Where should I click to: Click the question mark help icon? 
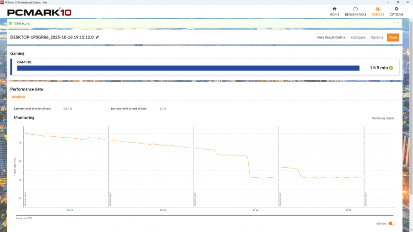[x=397, y=23]
